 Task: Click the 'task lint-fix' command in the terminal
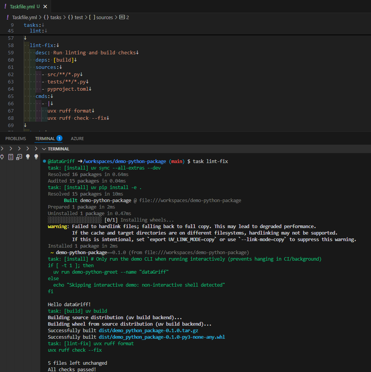click(x=210, y=162)
